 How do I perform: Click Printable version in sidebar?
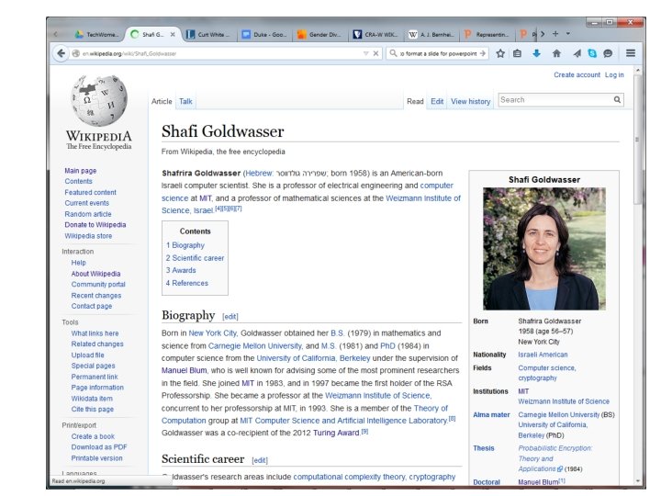point(97,458)
